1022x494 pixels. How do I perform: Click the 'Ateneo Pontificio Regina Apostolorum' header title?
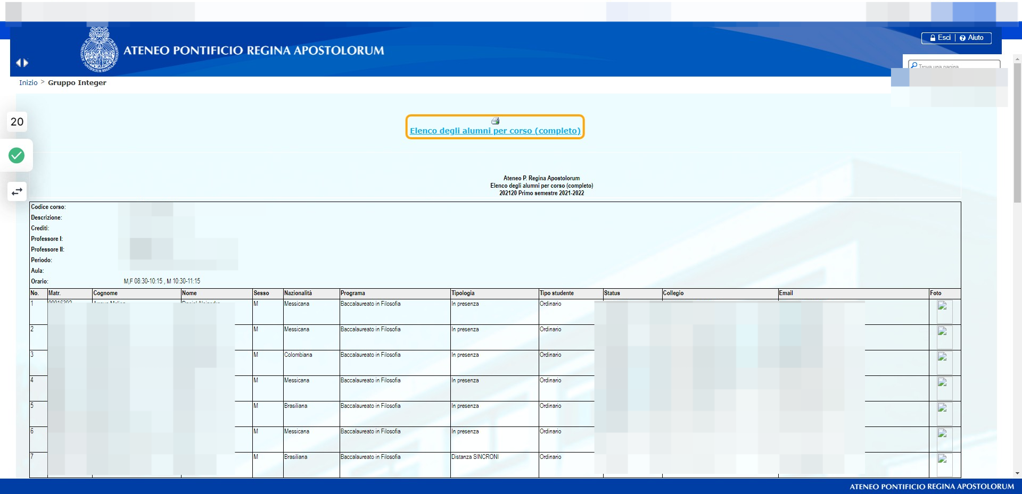(254, 51)
